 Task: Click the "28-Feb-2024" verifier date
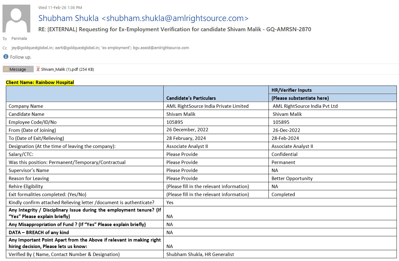(285, 138)
